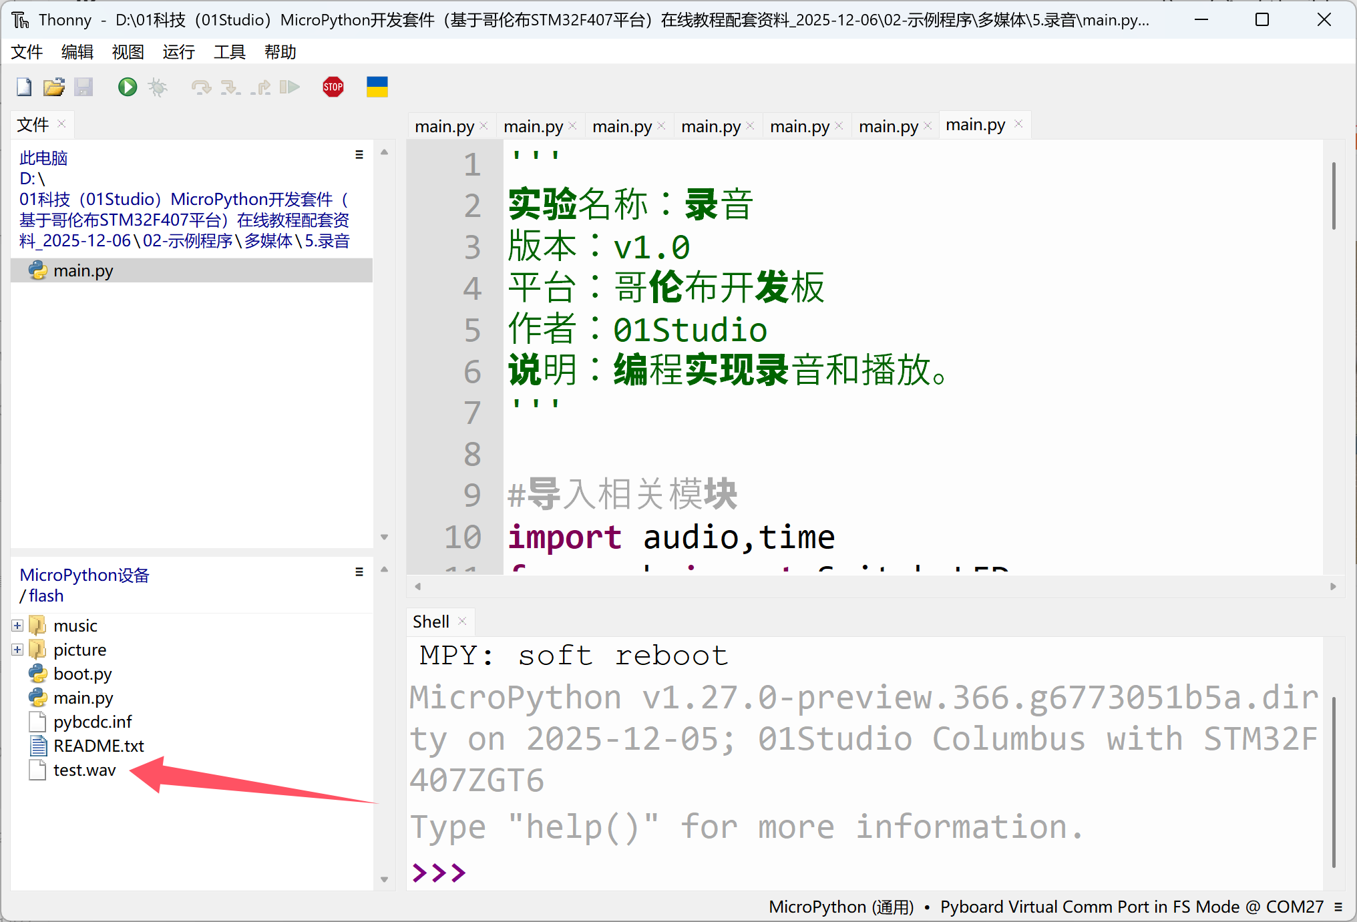Click the Open file folder icon
The height and width of the screenshot is (922, 1357).
point(53,87)
